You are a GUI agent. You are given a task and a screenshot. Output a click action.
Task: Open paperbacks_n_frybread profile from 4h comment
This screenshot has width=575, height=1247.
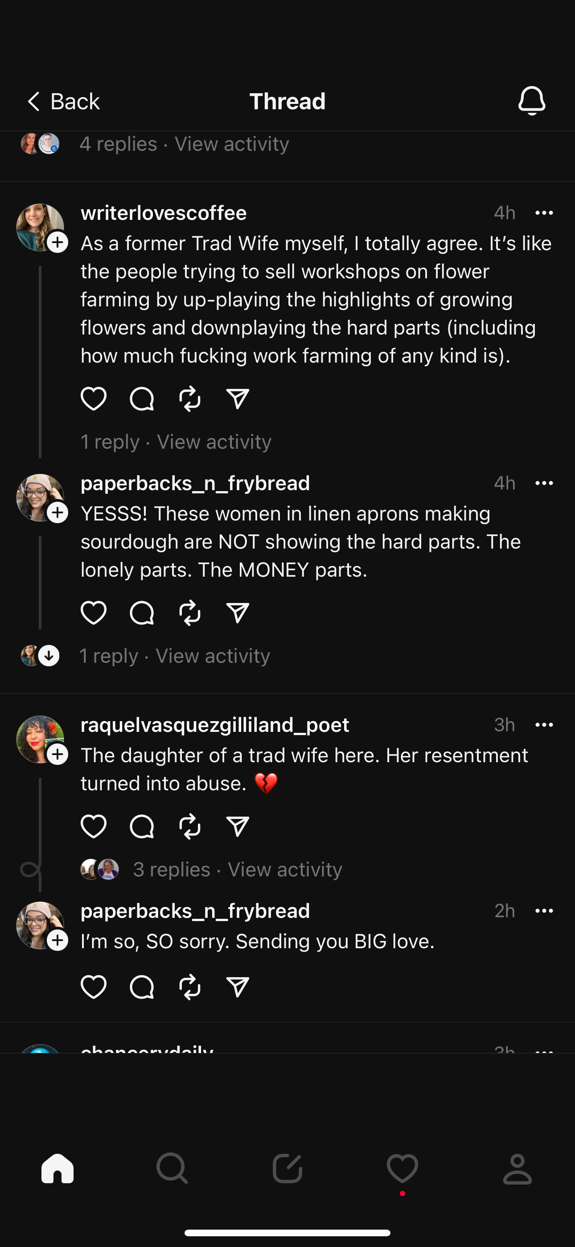pos(195,483)
